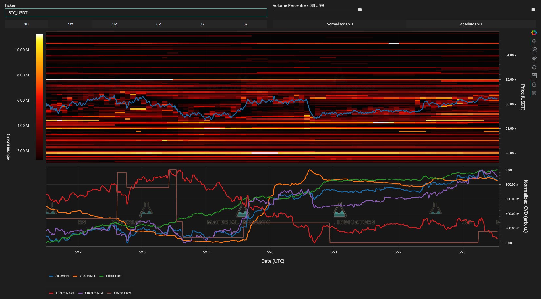Hide the $100 to $1k series

click(x=84, y=276)
